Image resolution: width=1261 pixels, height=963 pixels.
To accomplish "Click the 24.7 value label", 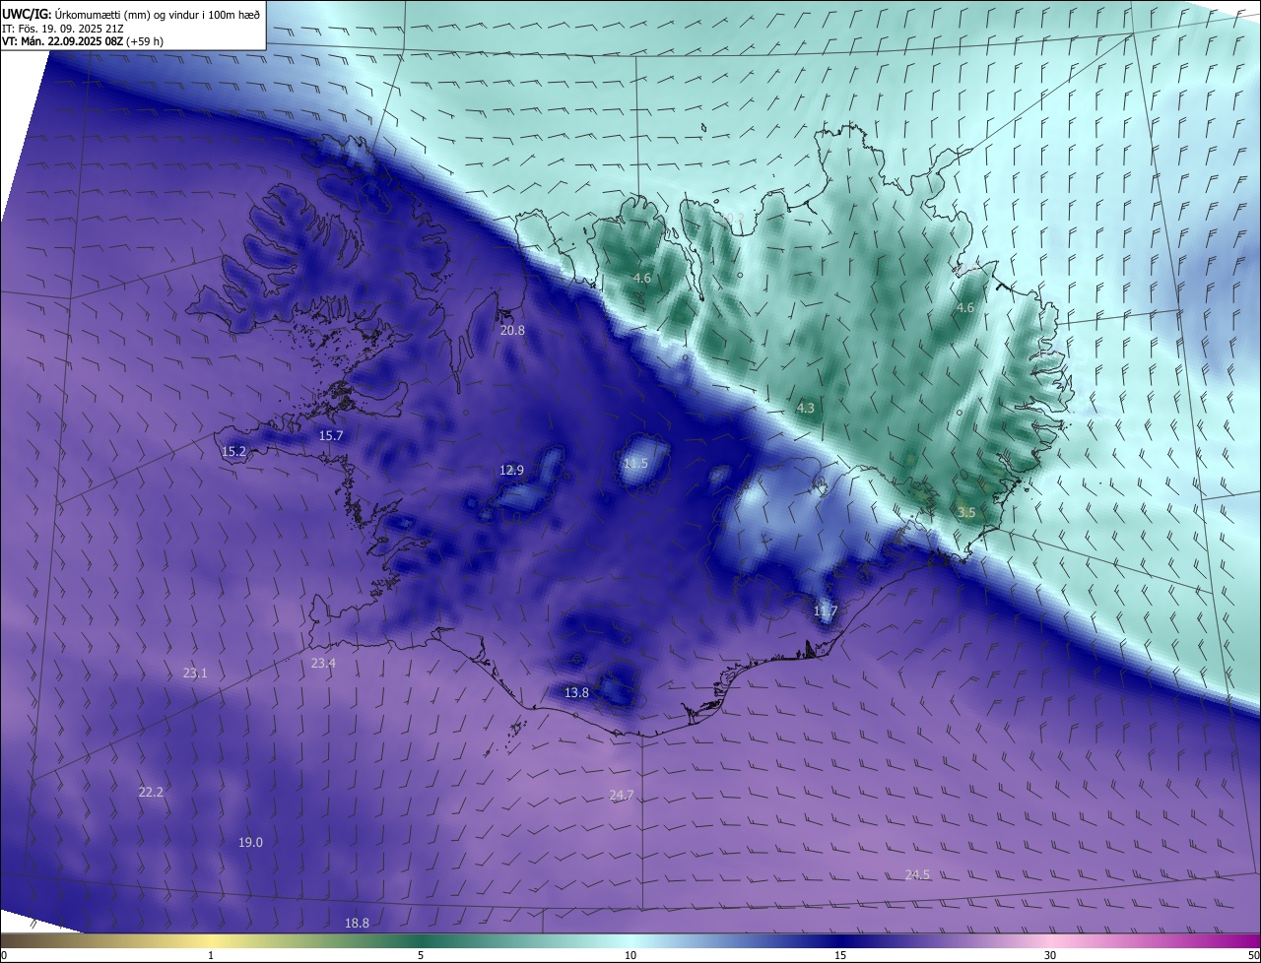I will click(622, 796).
